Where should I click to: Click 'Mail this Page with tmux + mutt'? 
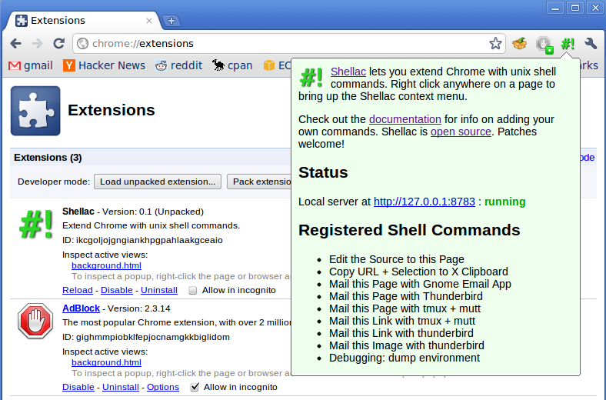tap(405, 308)
